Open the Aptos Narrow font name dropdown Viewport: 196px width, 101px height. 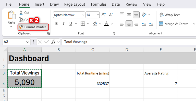click(83, 15)
